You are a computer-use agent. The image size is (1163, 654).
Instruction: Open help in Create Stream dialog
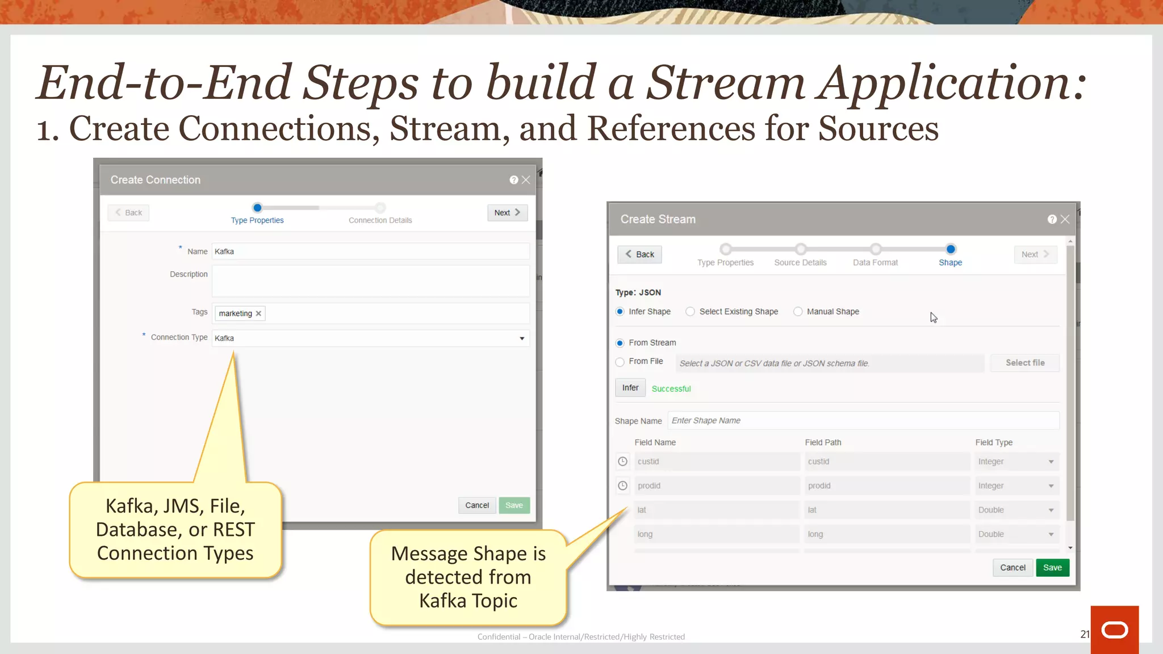coord(1052,219)
